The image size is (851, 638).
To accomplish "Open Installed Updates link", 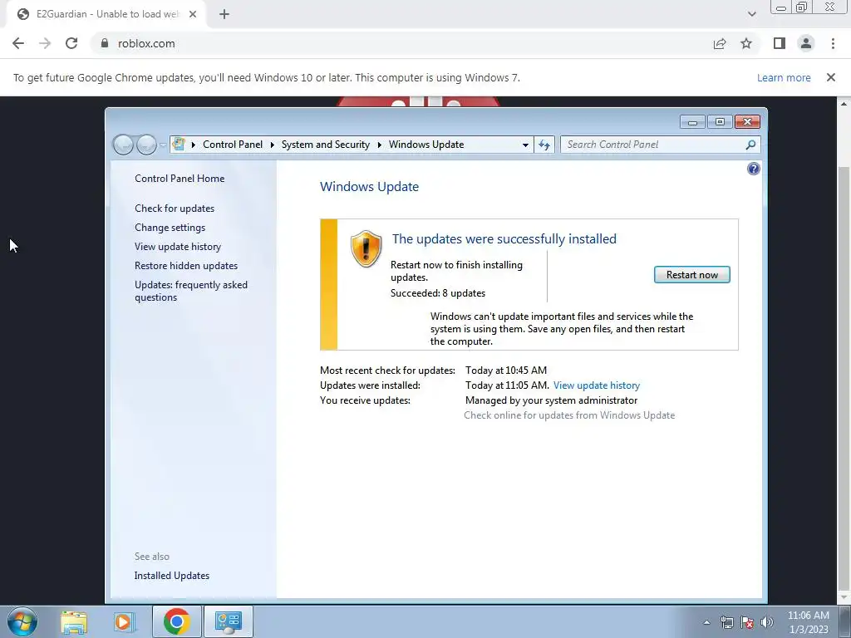I will [x=171, y=576].
